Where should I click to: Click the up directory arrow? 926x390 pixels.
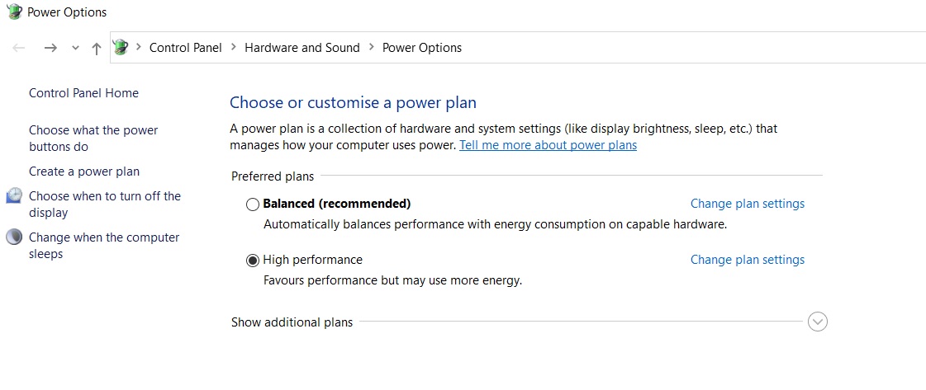tap(97, 48)
